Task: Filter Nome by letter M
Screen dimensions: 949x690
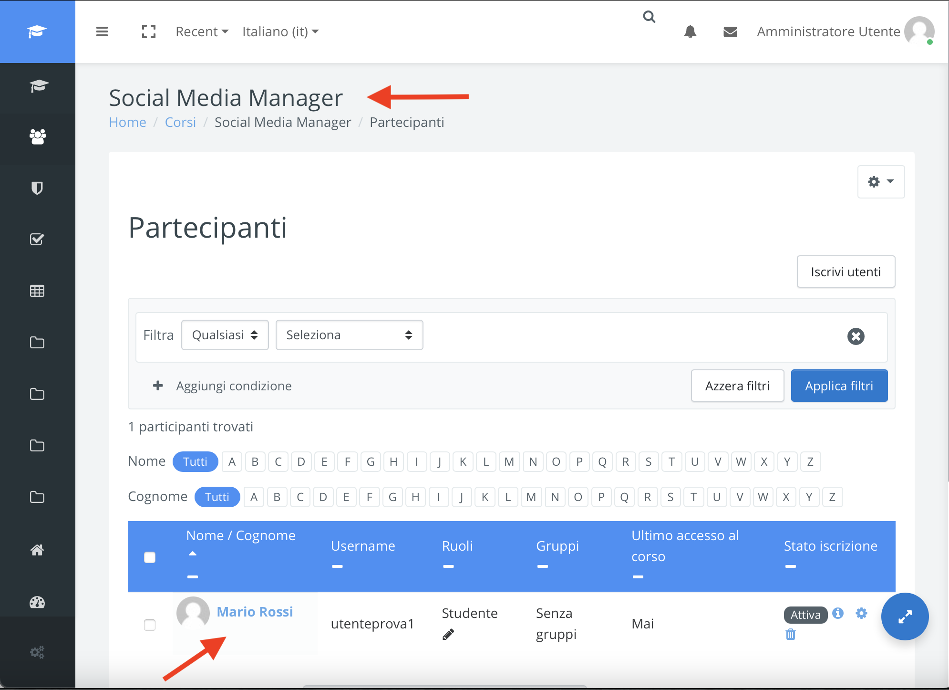Action: click(509, 461)
